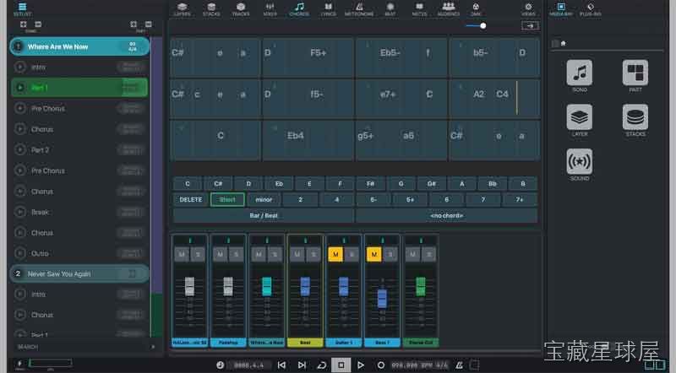676x373 pixels.
Task: Solo the Bass 1 channel
Action: tap(390, 255)
